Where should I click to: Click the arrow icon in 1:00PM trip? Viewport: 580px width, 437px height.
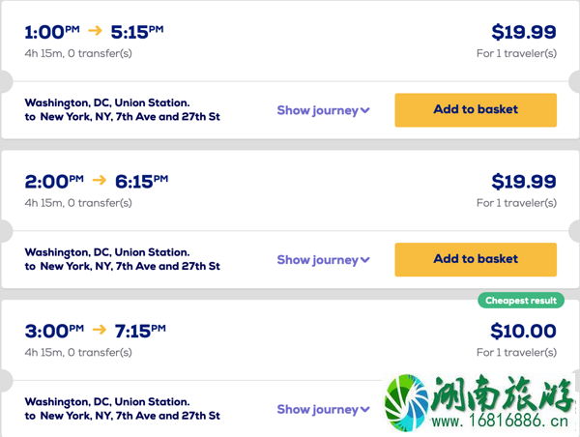(x=95, y=30)
